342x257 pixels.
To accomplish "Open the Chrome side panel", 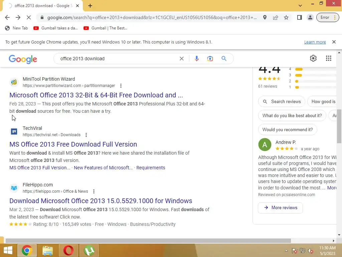I will tap(300, 17).
